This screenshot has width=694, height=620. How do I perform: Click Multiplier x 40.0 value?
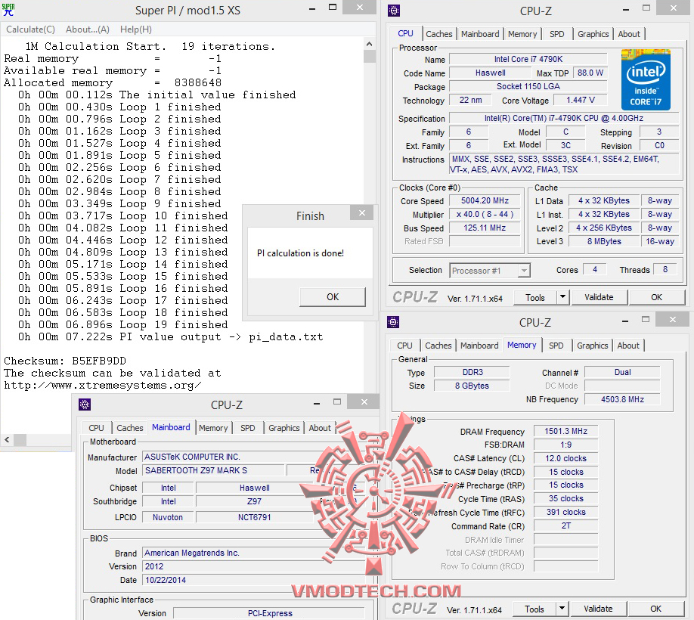(x=485, y=214)
